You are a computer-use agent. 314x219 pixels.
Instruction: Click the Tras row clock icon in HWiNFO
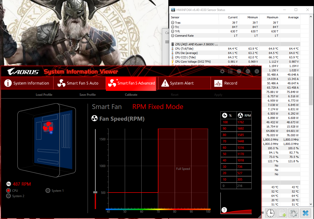coord(173,23)
